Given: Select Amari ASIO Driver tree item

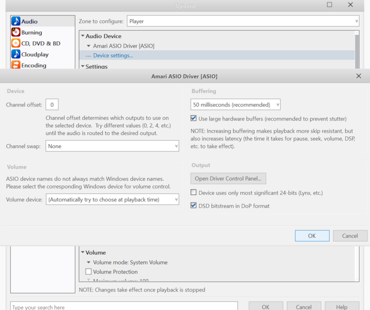Looking at the screenshot, I should (124, 46).
